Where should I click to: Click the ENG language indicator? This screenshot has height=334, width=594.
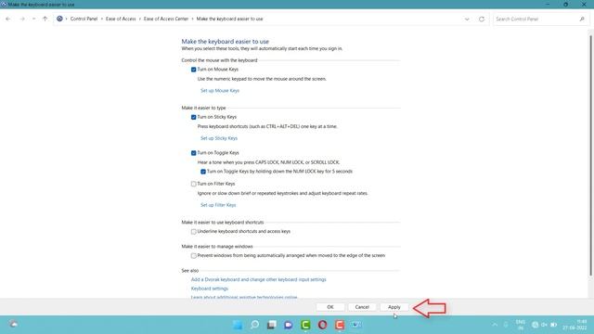click(x=521, y=325)
